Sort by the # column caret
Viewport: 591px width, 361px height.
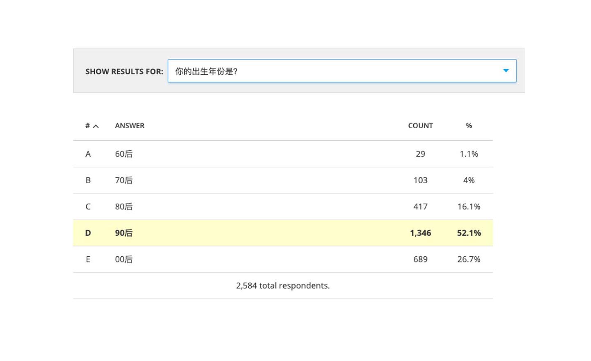coord(96,126)
